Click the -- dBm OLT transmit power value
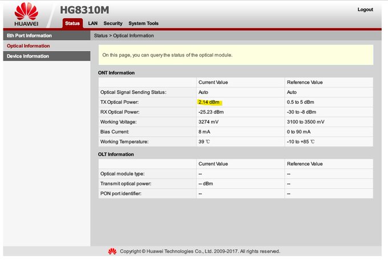This screenshot has height=260, width=388. [205, 184]
